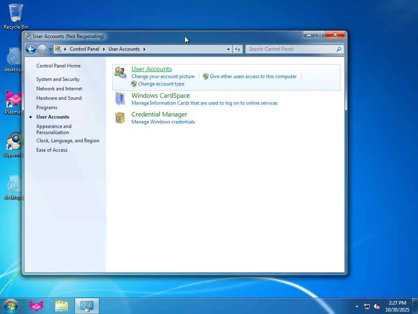Image resolution: width=418 pixels, height=314 pixels.
Task: Open the address bar history dropdown
Action: click(x=228, y=49)
